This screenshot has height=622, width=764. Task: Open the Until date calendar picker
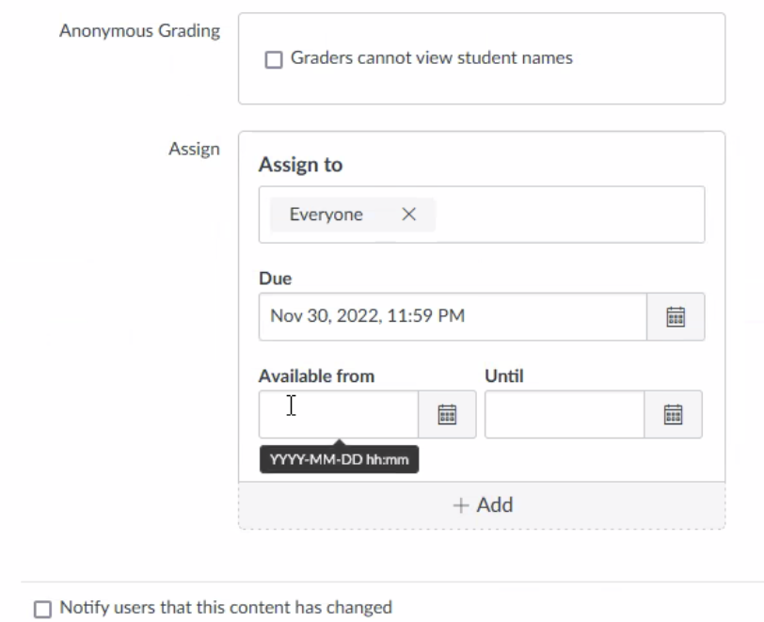pos(673,414)
